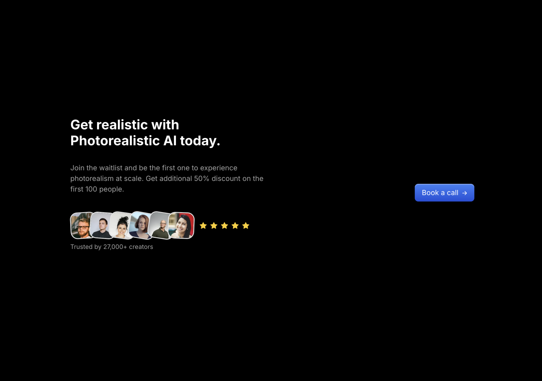Click the third (middle) rating star

(224, 226)
